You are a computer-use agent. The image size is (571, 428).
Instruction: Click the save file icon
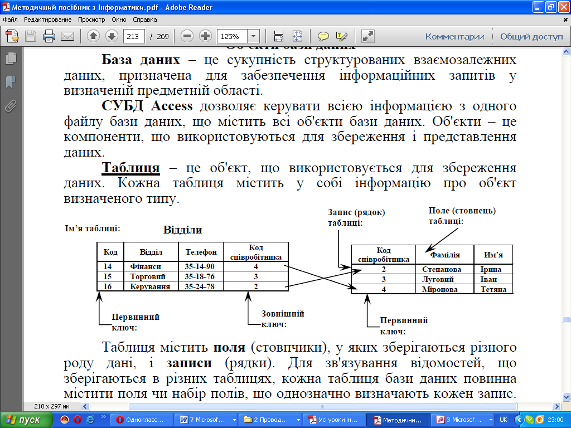pos(31,36)
